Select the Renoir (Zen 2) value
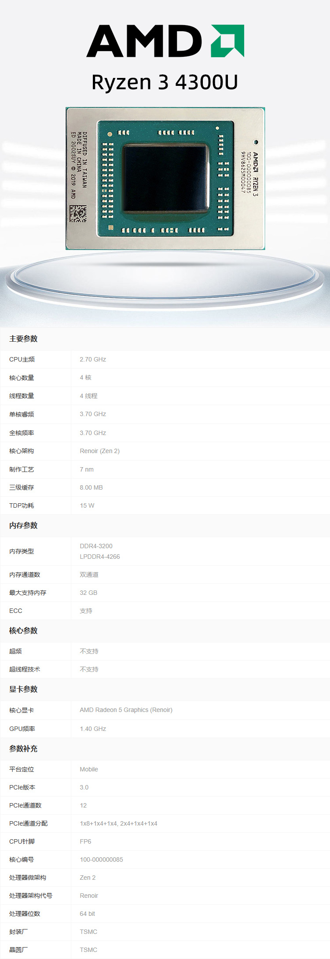 [99, 451]
